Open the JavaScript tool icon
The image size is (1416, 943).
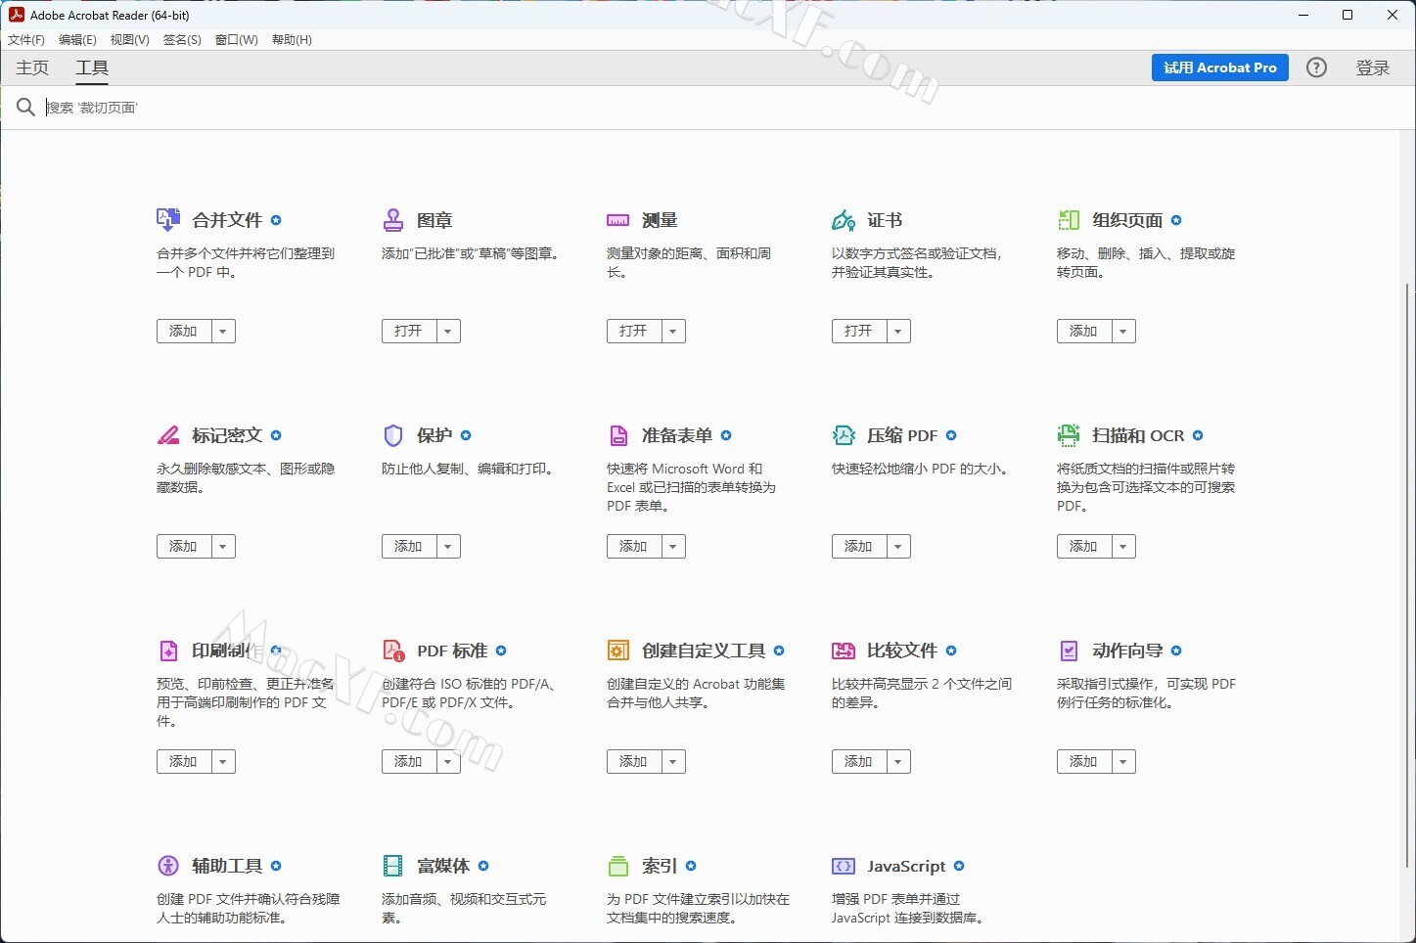[844, 866]
